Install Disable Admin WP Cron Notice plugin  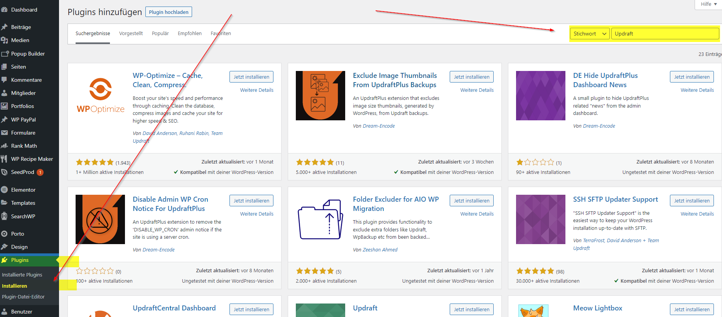(251, 201)
